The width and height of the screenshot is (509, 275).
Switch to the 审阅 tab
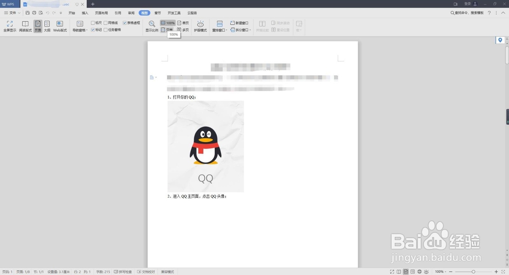pos(131,13)
